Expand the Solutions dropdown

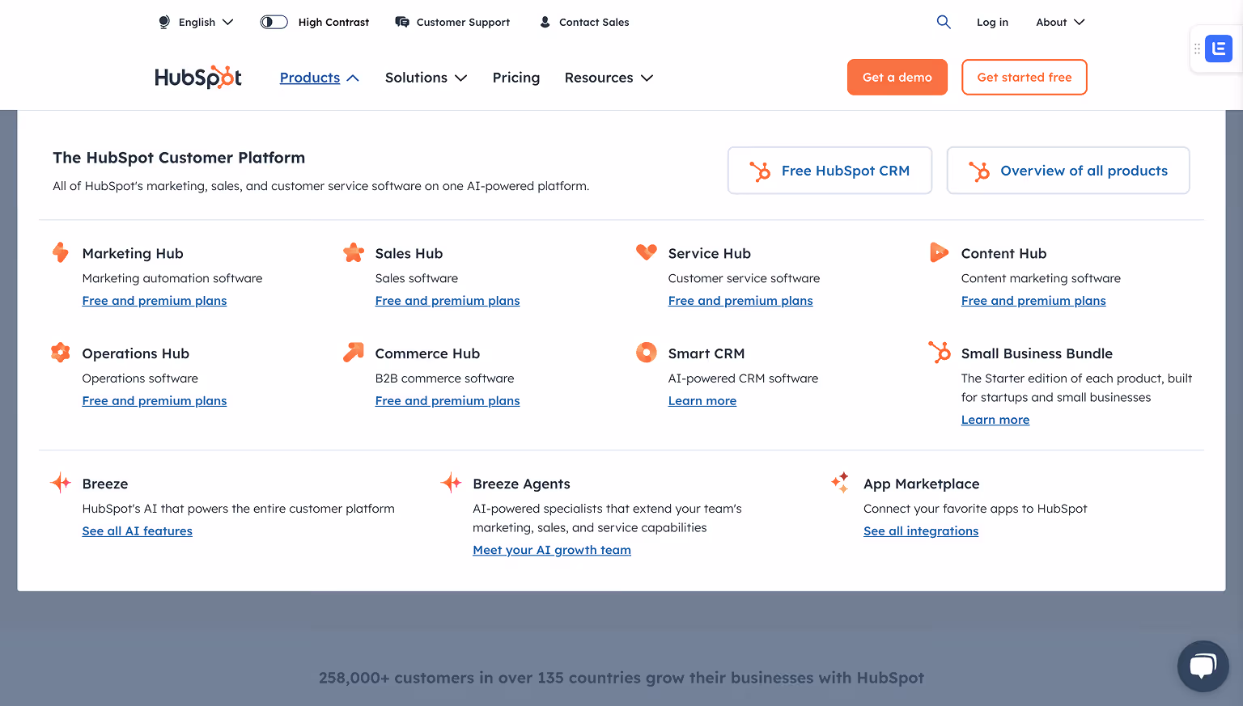[x=426, y=78]
